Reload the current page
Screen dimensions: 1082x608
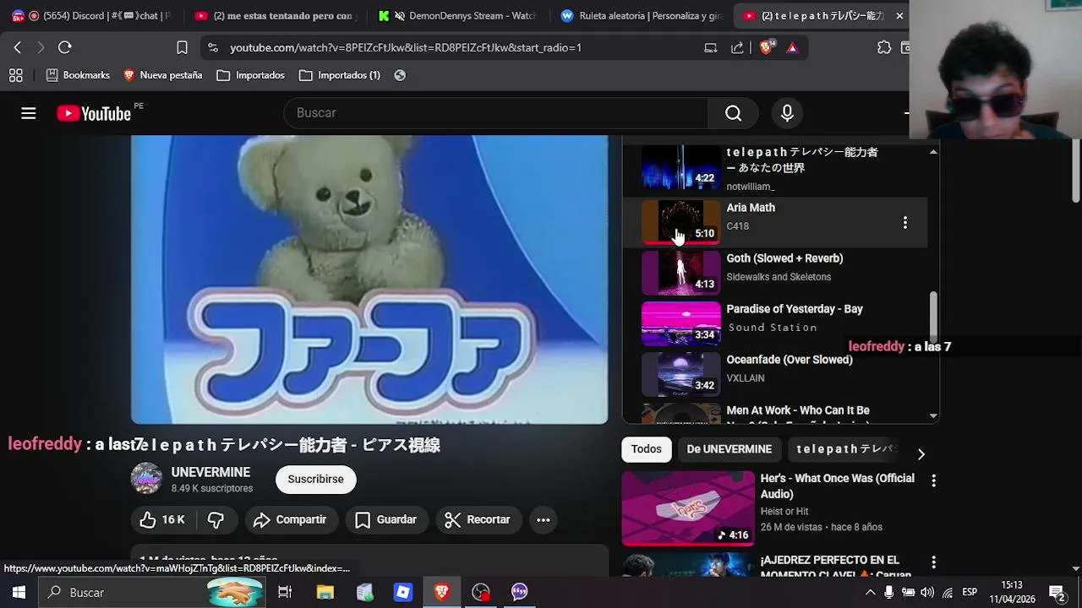(65, 48)
